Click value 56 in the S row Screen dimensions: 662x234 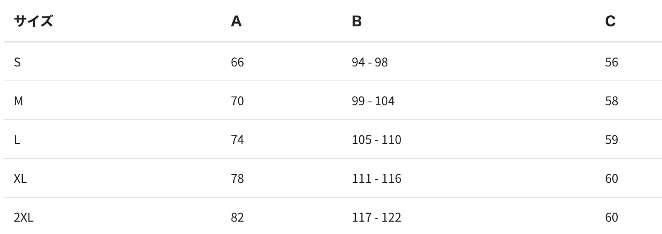(x=611, y=62)
